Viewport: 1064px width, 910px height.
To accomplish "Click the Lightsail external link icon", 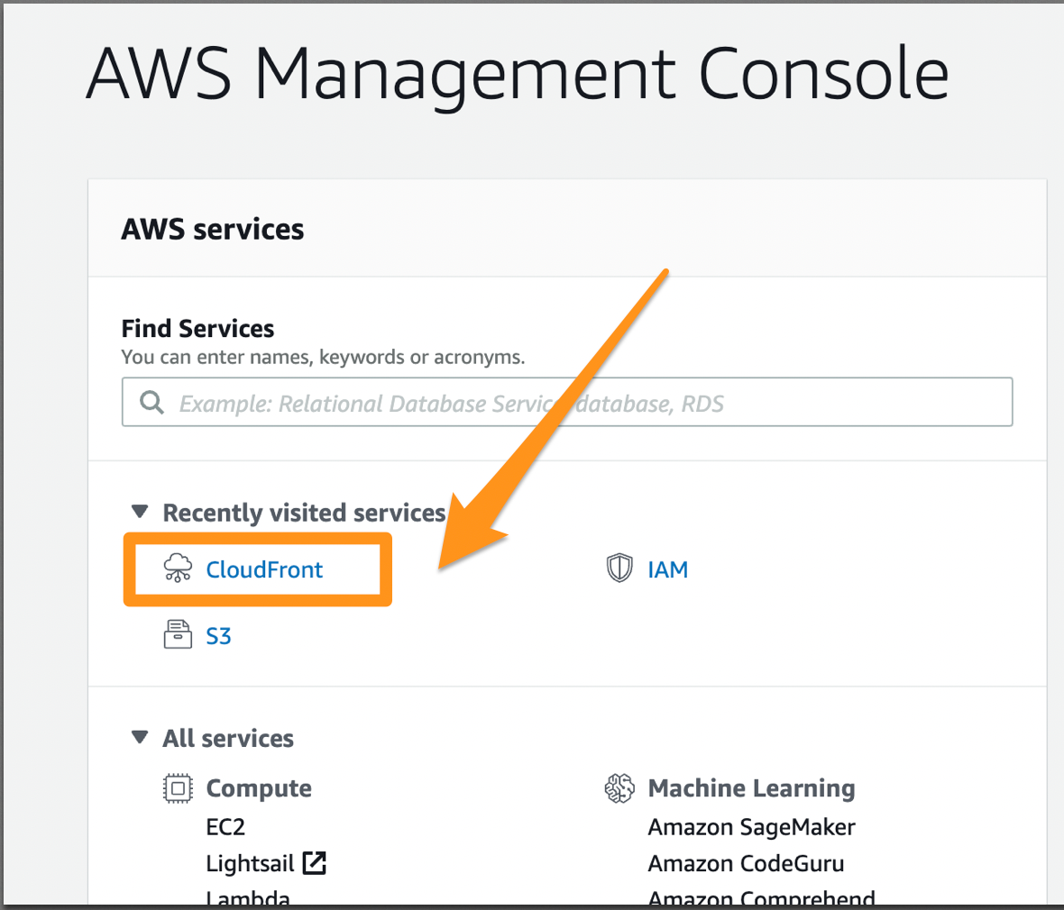I will tap(314, 863).
